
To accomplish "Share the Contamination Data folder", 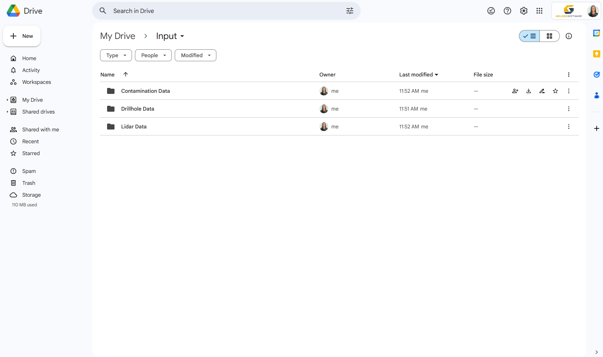I will [x=515, y=91].
